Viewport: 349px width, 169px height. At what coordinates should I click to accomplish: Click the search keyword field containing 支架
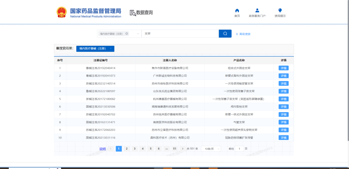click(x=180, y=34)
